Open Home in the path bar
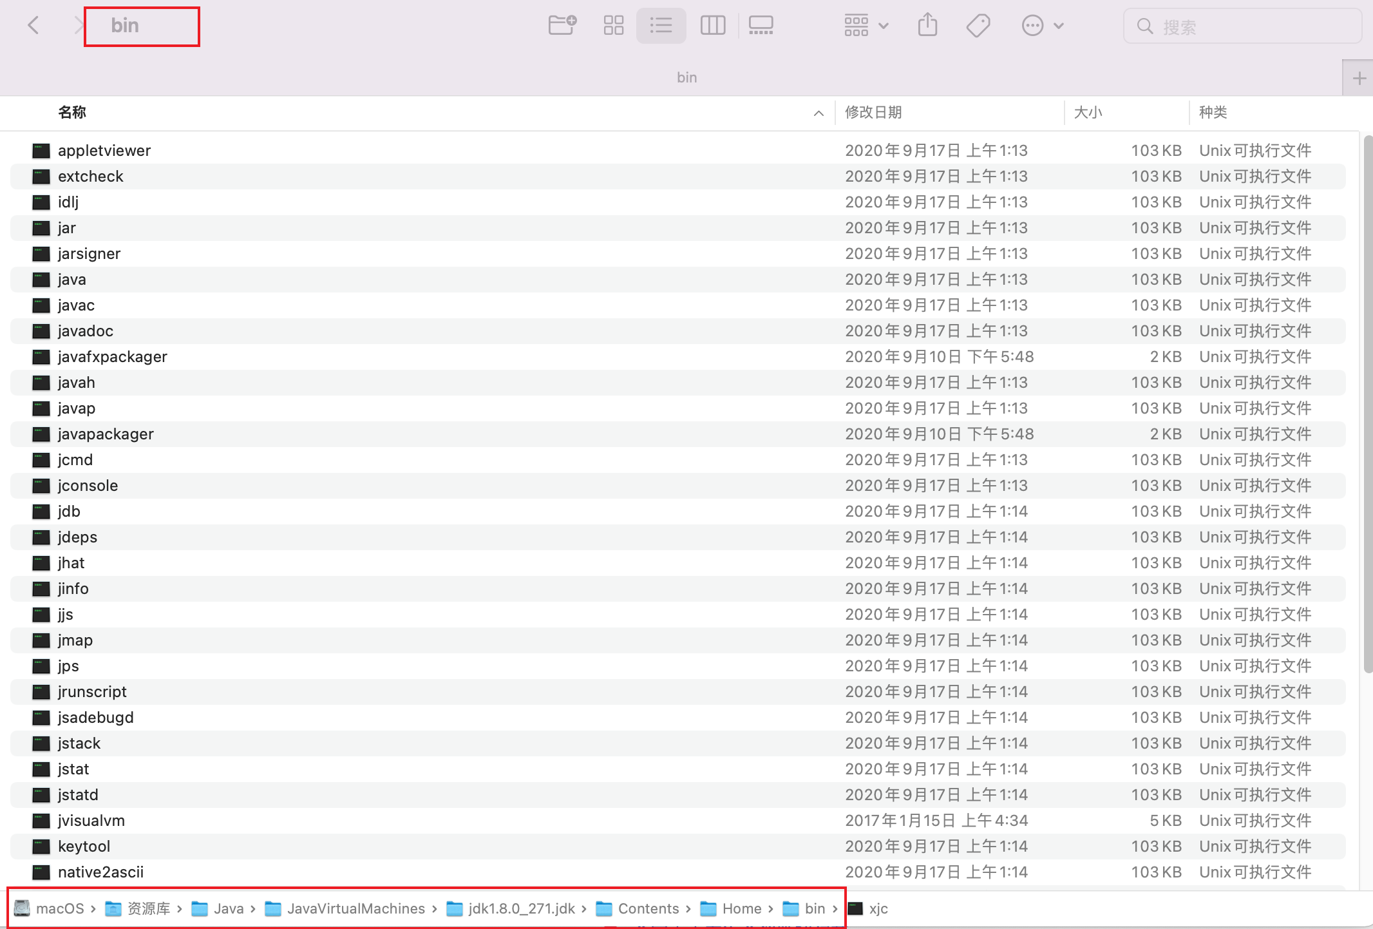 731,908
